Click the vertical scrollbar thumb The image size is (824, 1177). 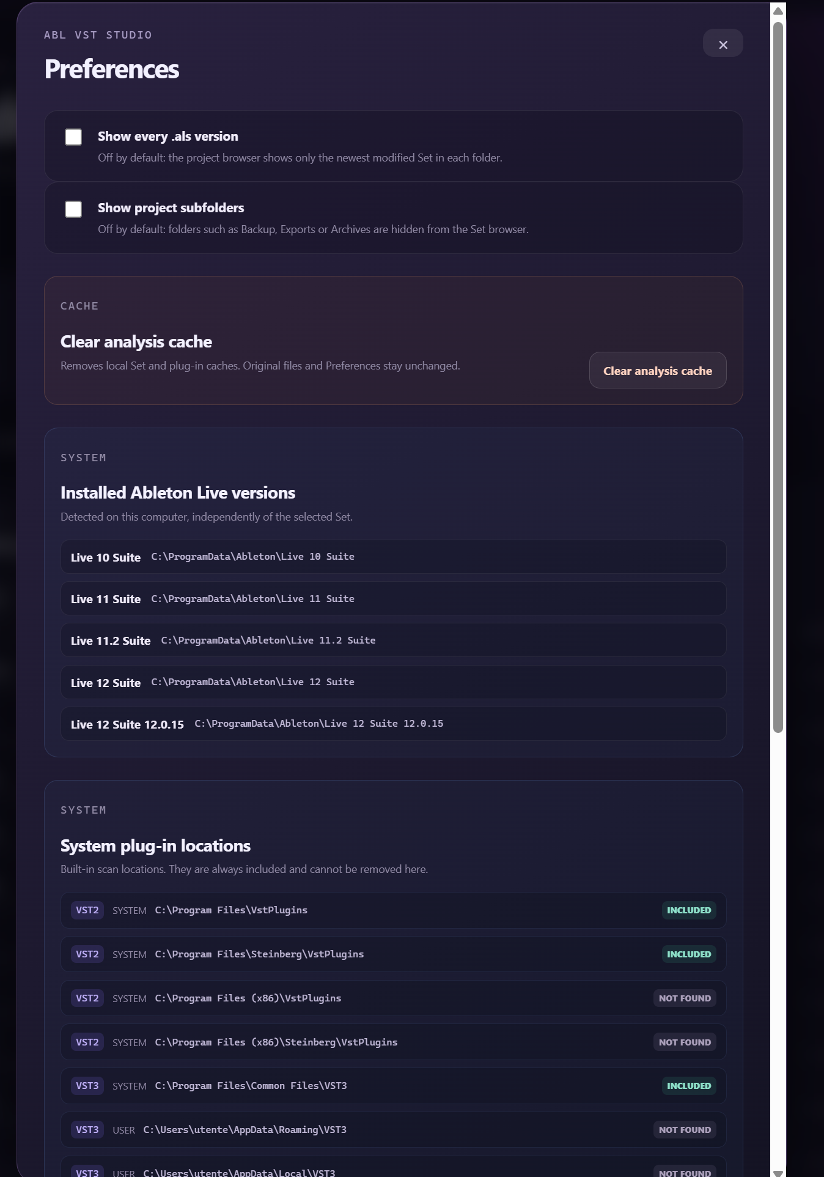click(x=778, y=377)
